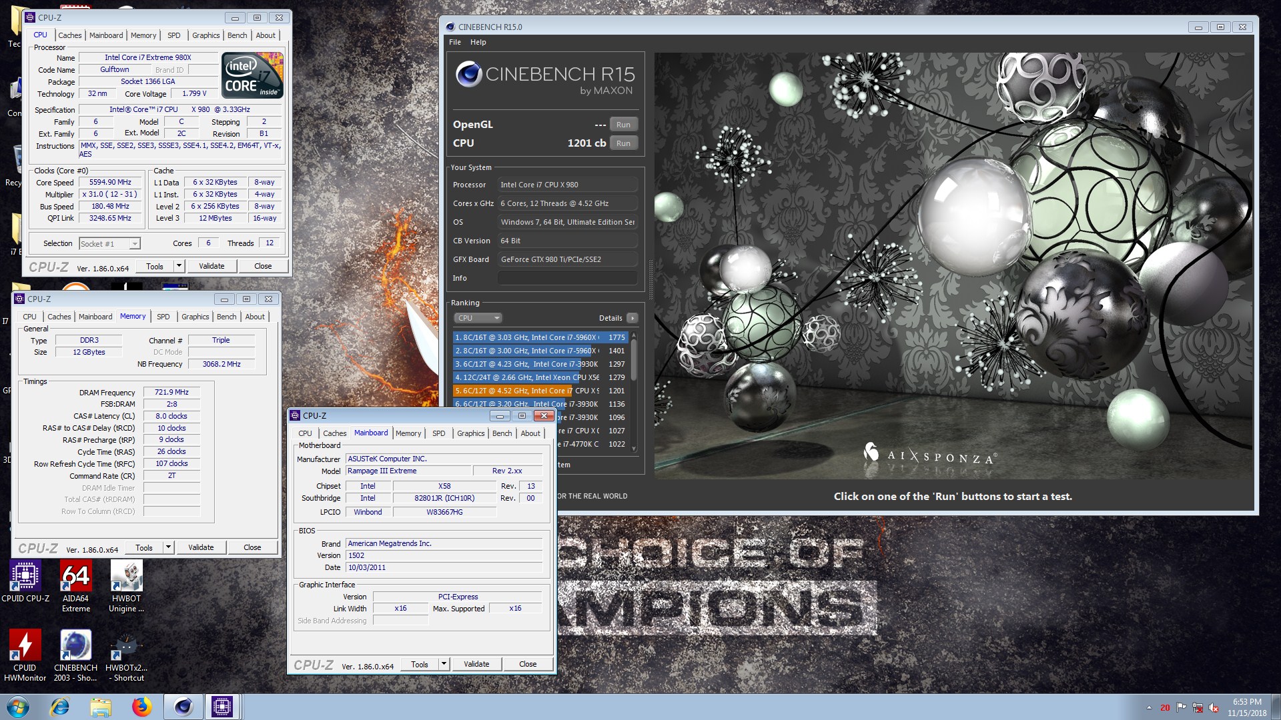Click Validate in memory CPU-Z window
Viewport: 1281px width, 720px height.
[201, 547]
